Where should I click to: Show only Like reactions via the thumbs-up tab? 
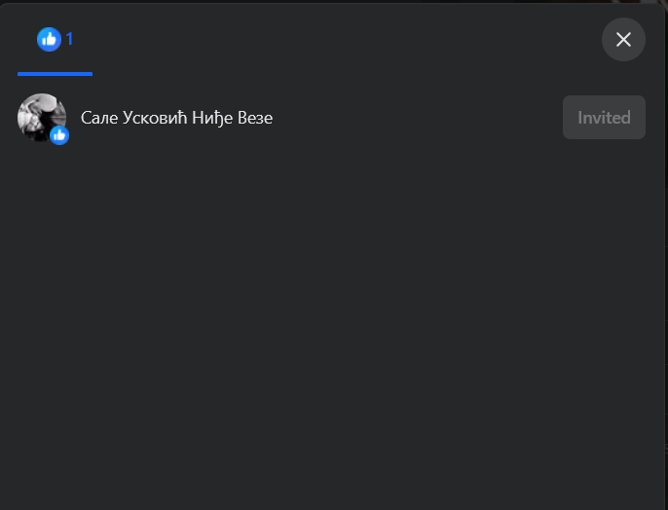click(55, 40)
